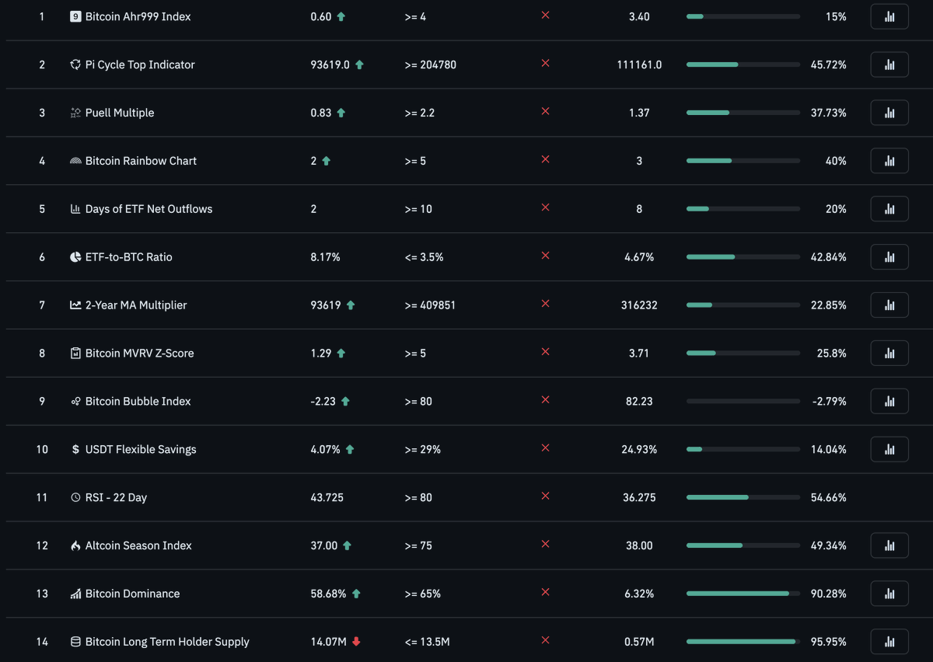Click the red X in Bitcoin Ahr999 row
The width and height of the screenshot is (933, 662).
point(545,16)
